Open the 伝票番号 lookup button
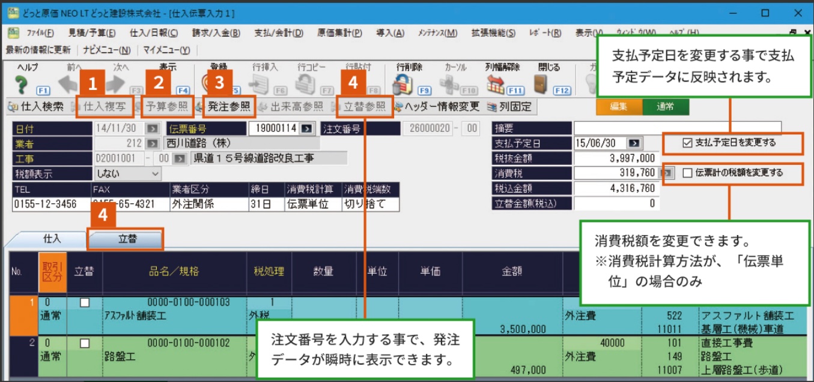 pyautogui.click(x=307, y=128)
